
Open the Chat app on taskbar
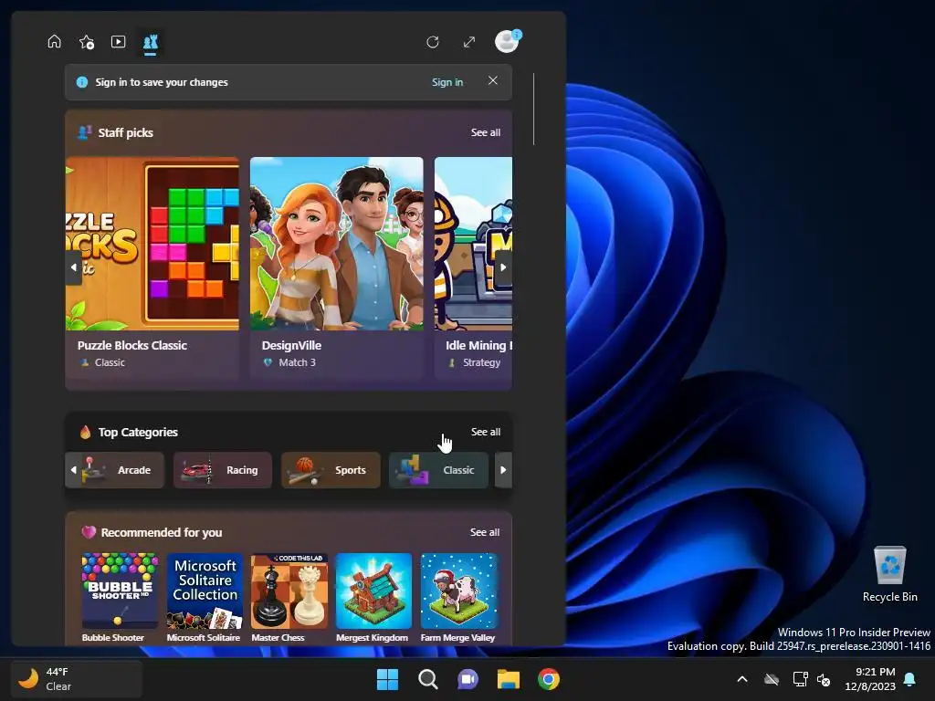468,679
